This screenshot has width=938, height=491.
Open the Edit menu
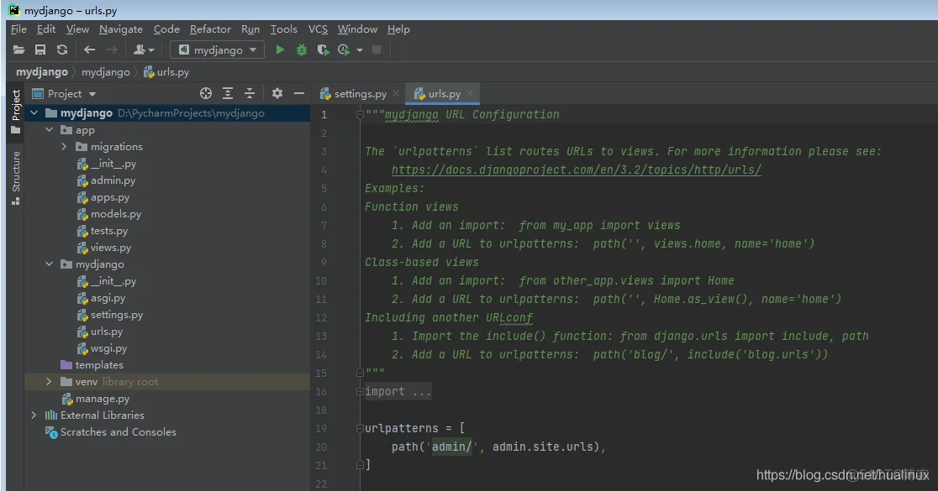(x=46, y=29)
